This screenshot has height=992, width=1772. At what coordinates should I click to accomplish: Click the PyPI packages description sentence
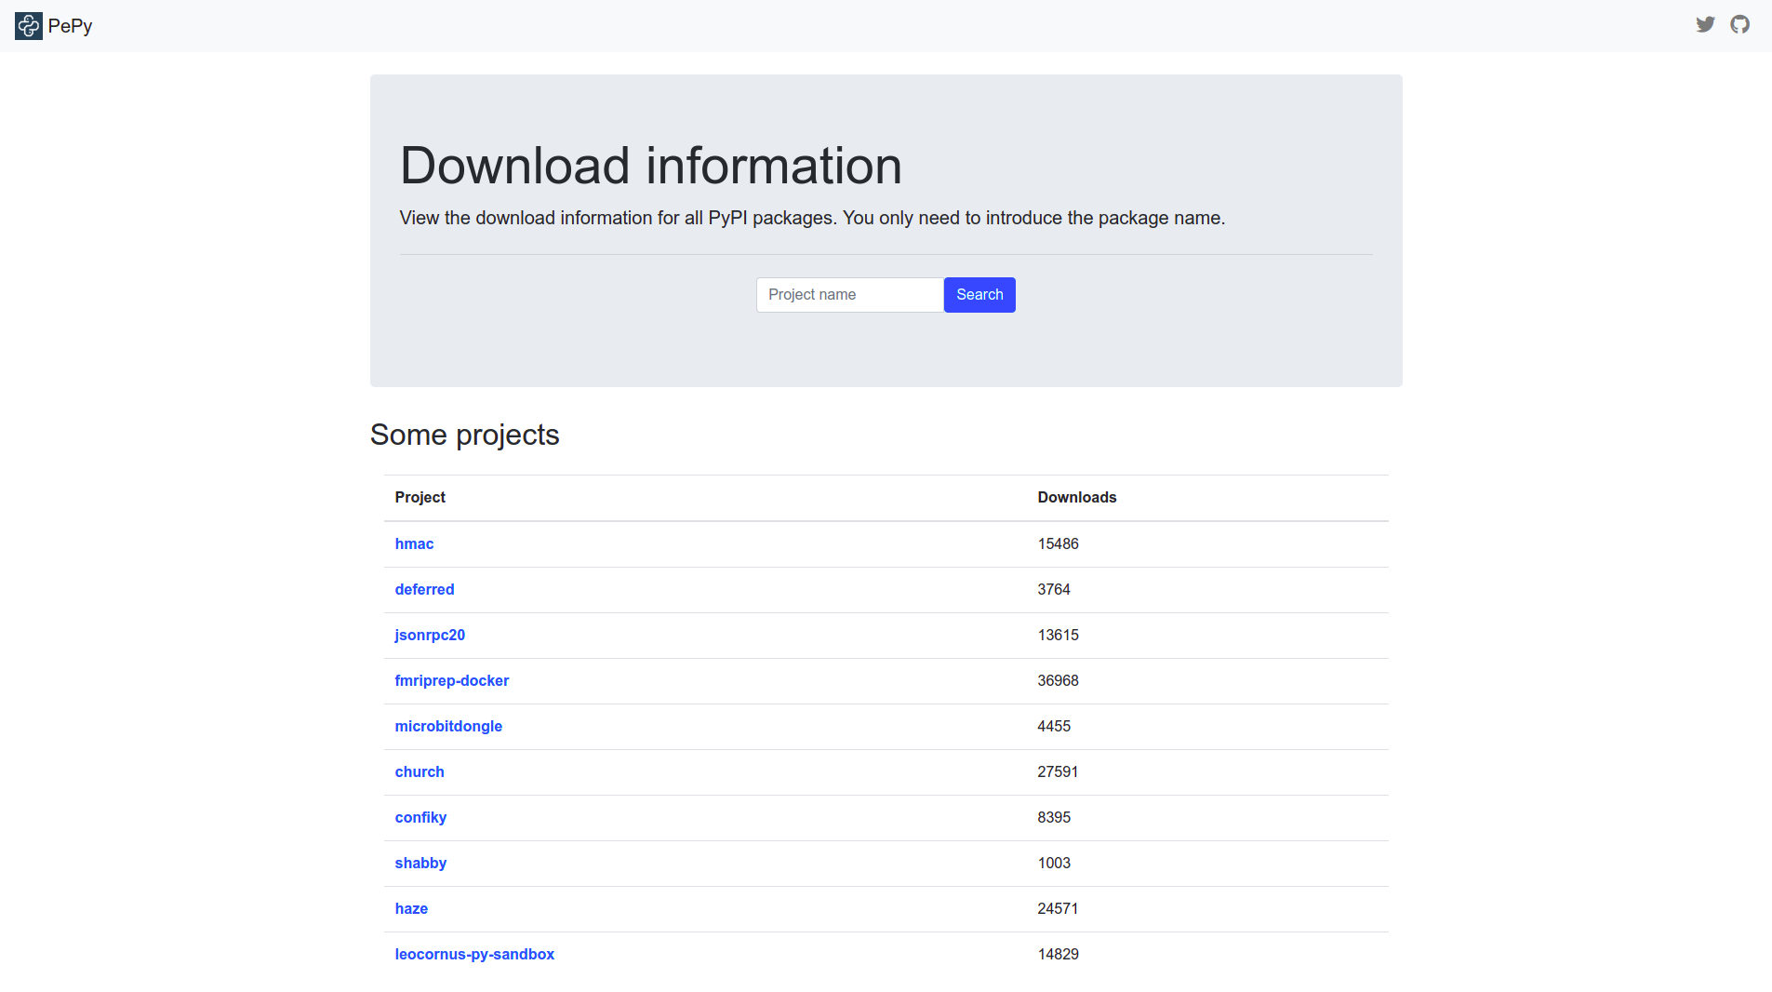point(812,219)
